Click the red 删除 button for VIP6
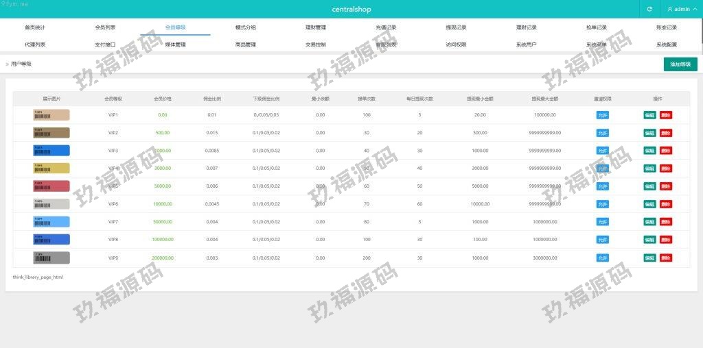 (665, 204)
